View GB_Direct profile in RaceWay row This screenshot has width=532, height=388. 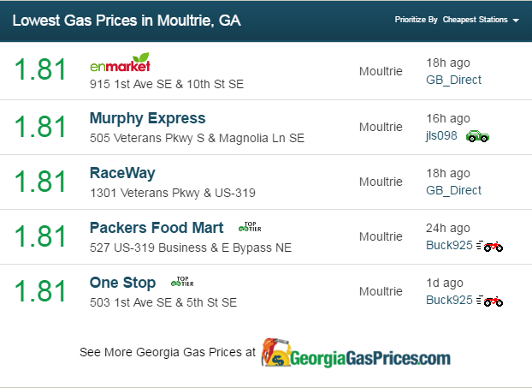pos(453,190)
